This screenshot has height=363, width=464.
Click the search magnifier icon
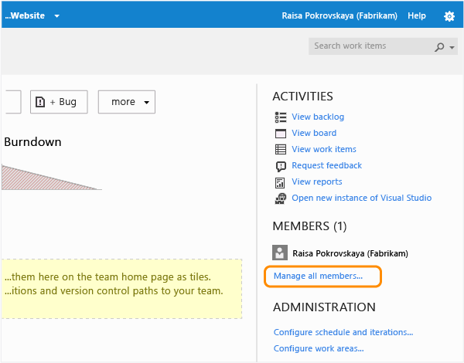[439, 46]
